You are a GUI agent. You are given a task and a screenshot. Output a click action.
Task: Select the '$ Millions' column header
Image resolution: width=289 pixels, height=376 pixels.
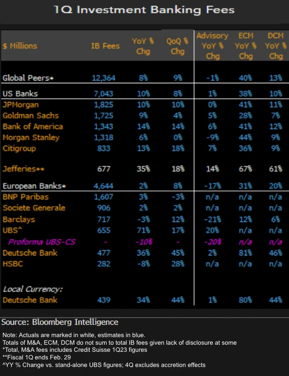(20, 46)
